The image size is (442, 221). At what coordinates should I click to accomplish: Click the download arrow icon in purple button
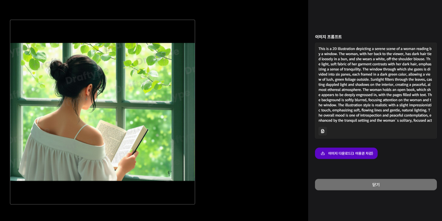tap(323, 153)
